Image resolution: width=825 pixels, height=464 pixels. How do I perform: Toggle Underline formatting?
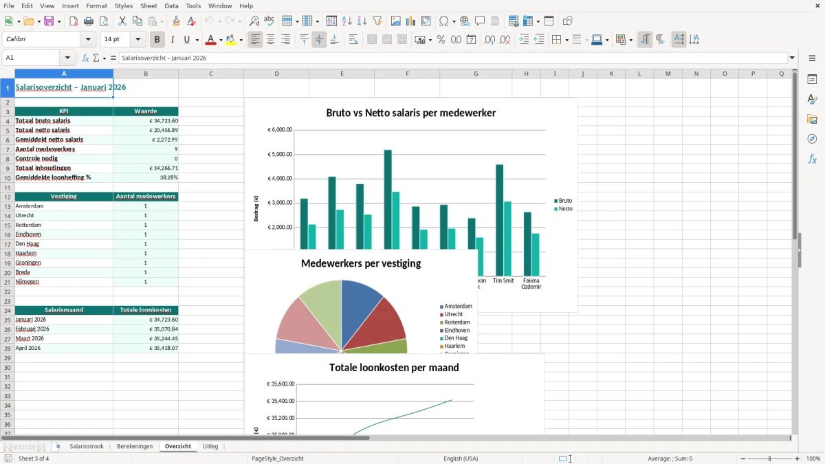point(187,40)
